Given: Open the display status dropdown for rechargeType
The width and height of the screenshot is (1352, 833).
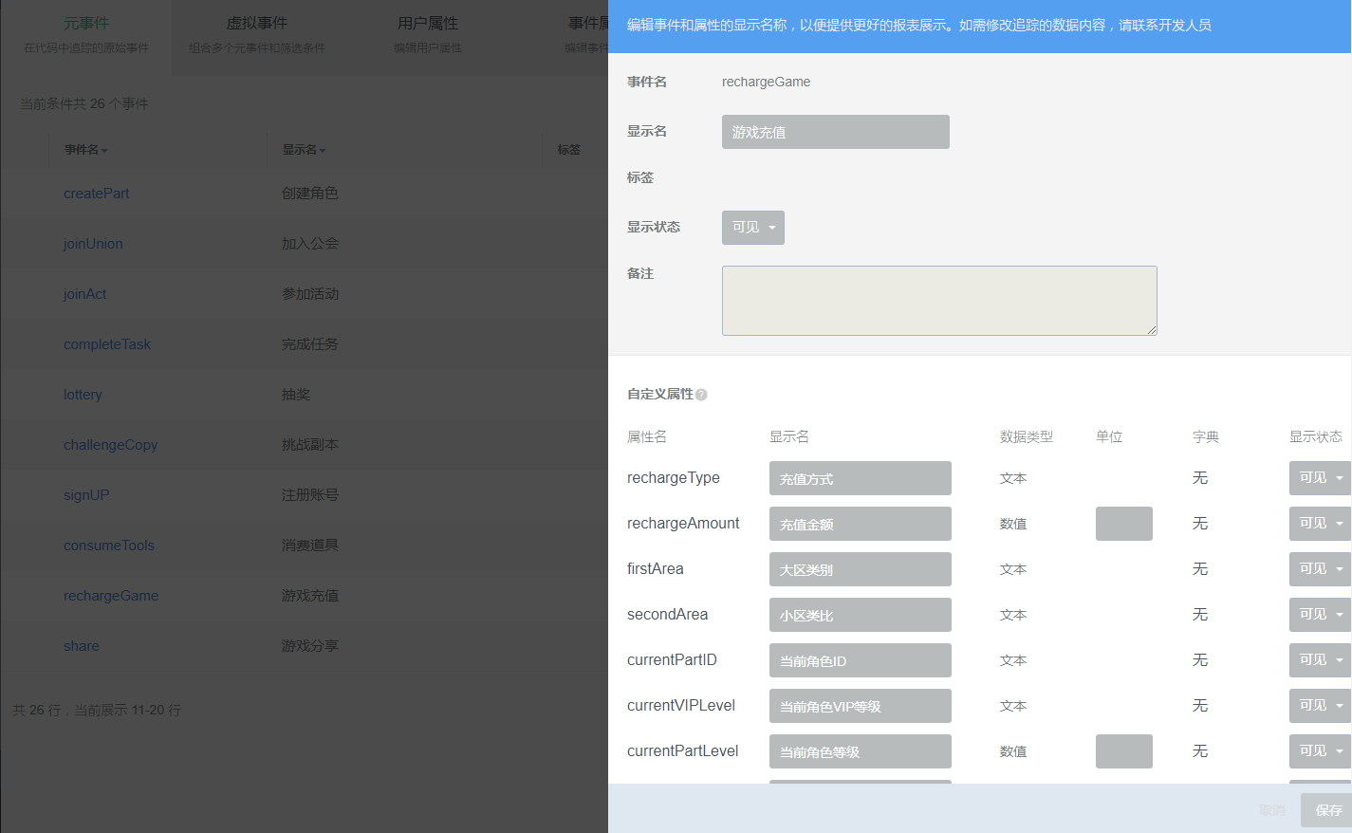Looking at the screenshot, I should coord(1320,478).
